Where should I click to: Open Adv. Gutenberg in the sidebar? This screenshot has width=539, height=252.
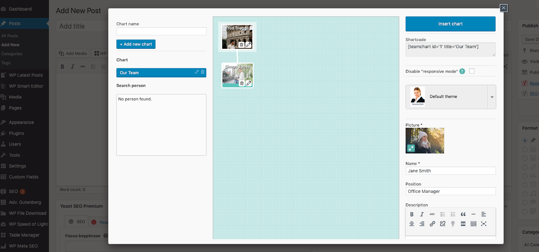click(24, 203)
